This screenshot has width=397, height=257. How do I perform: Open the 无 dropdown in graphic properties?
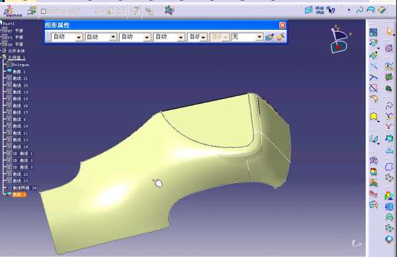tap(247, 37)
